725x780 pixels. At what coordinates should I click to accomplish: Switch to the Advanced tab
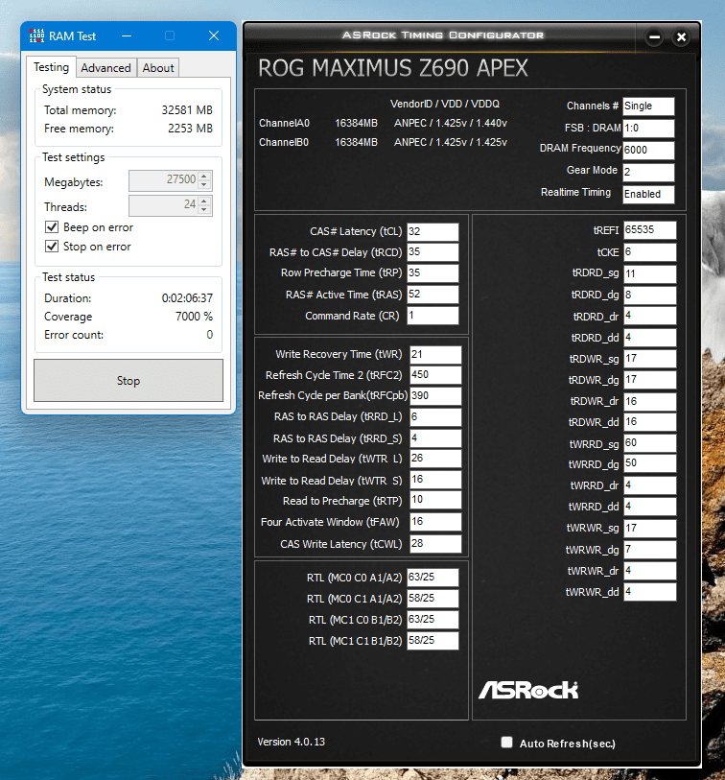tap(105, 68)
